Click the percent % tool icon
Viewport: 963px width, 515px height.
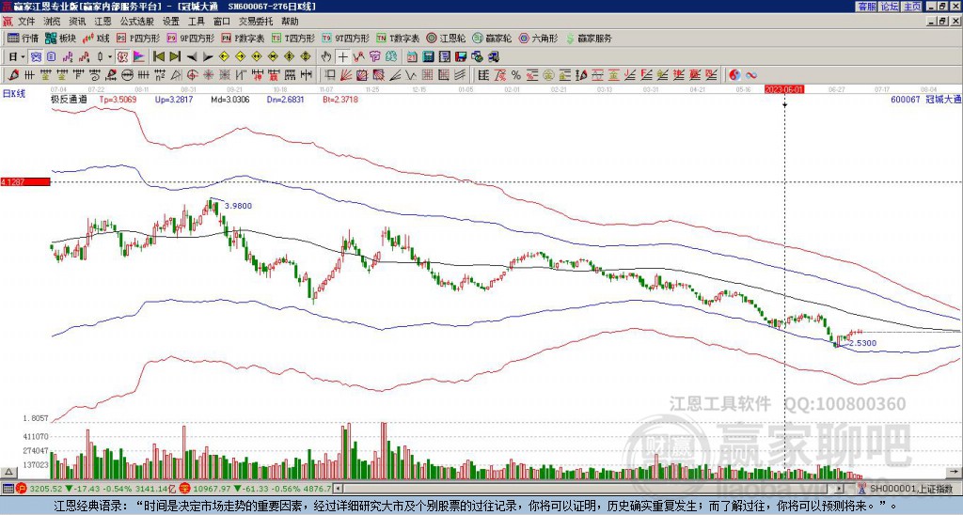(x=516, y=75)
